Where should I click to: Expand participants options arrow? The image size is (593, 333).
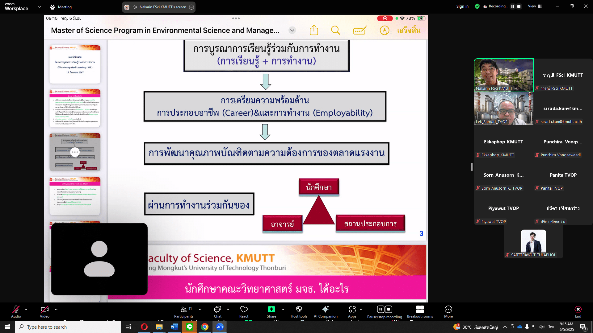200,309
